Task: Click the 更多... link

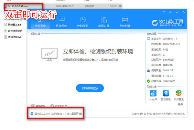Action: 181,104
